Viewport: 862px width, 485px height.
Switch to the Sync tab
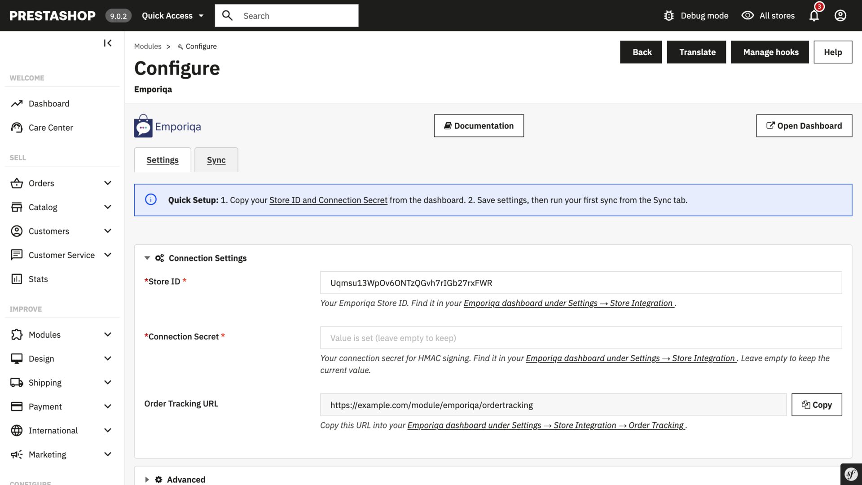(x=216, y=160)
